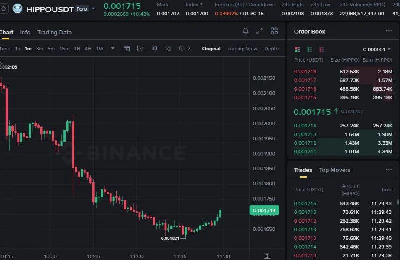Show asks only order book view
Screen dimensions: 400x260
(x=322, y=49)
